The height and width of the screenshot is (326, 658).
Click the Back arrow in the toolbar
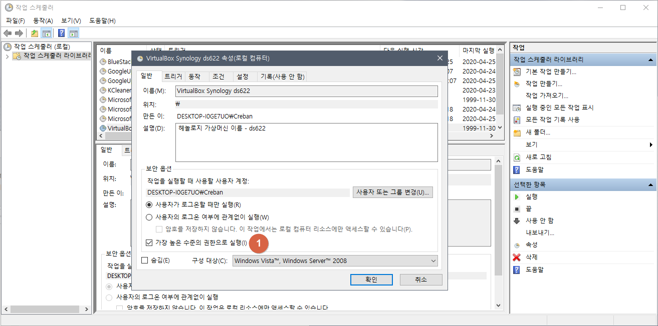[x=8, y=33]
